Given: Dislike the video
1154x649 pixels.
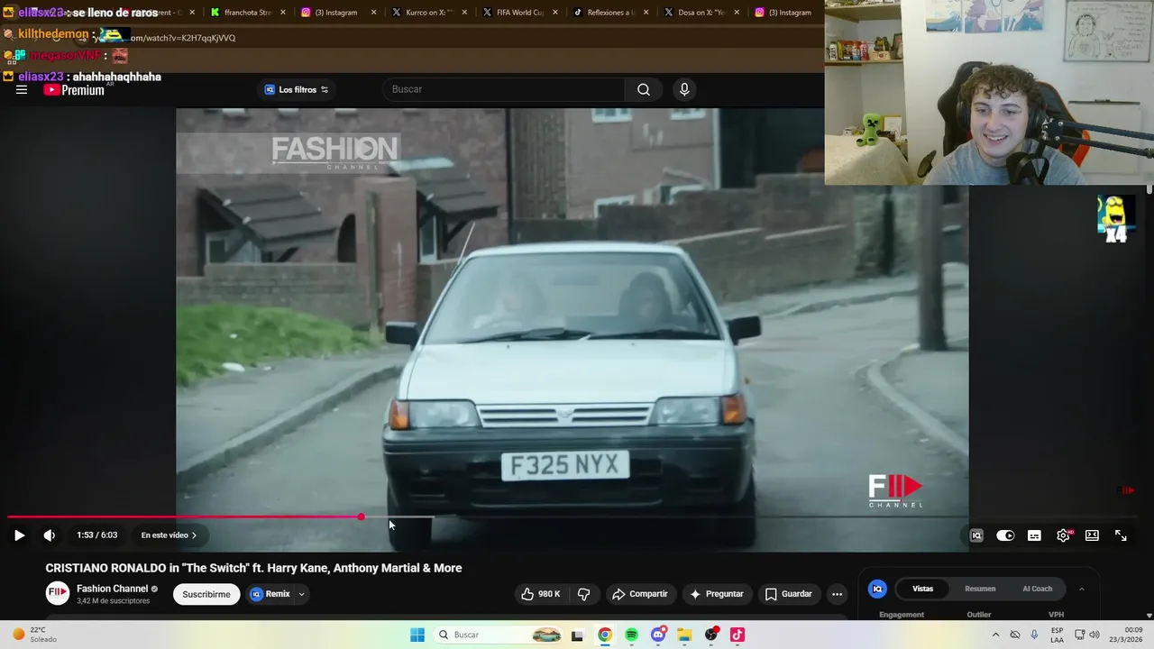Looking at the screenshot, I should coord(584,594).
